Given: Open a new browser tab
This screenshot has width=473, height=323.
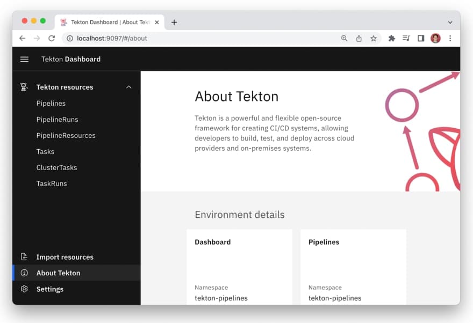Looking at the screenshot, I should pos(174,23).
